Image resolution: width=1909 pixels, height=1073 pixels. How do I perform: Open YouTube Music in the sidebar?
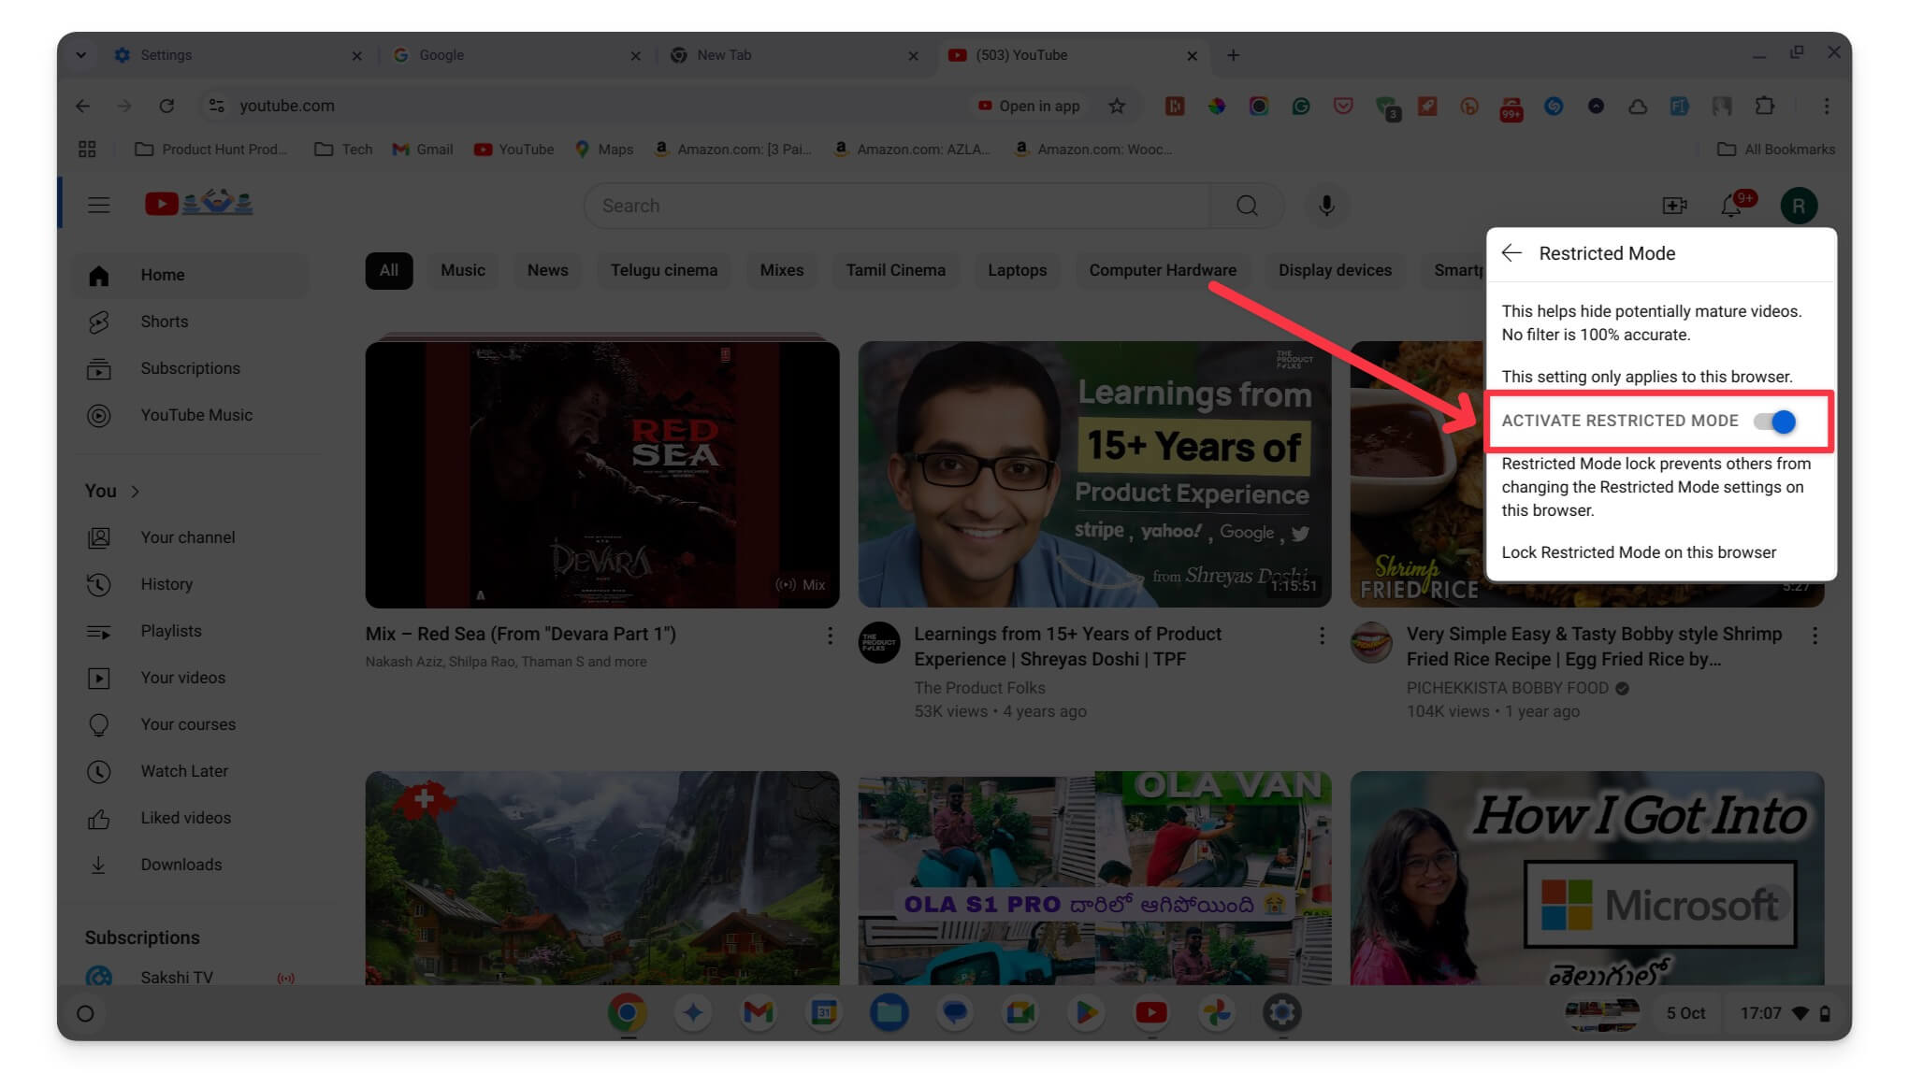tap(192, 415)
